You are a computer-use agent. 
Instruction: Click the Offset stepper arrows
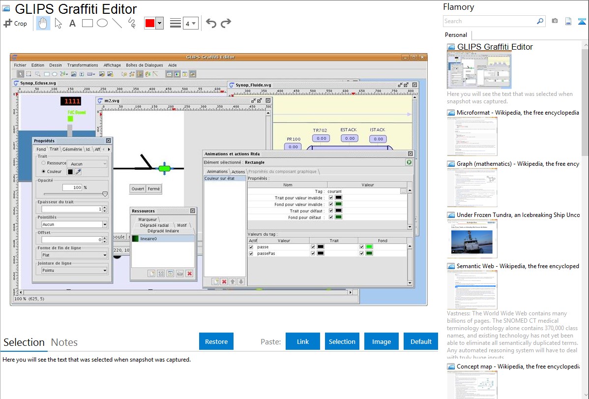tap(104, 240)
